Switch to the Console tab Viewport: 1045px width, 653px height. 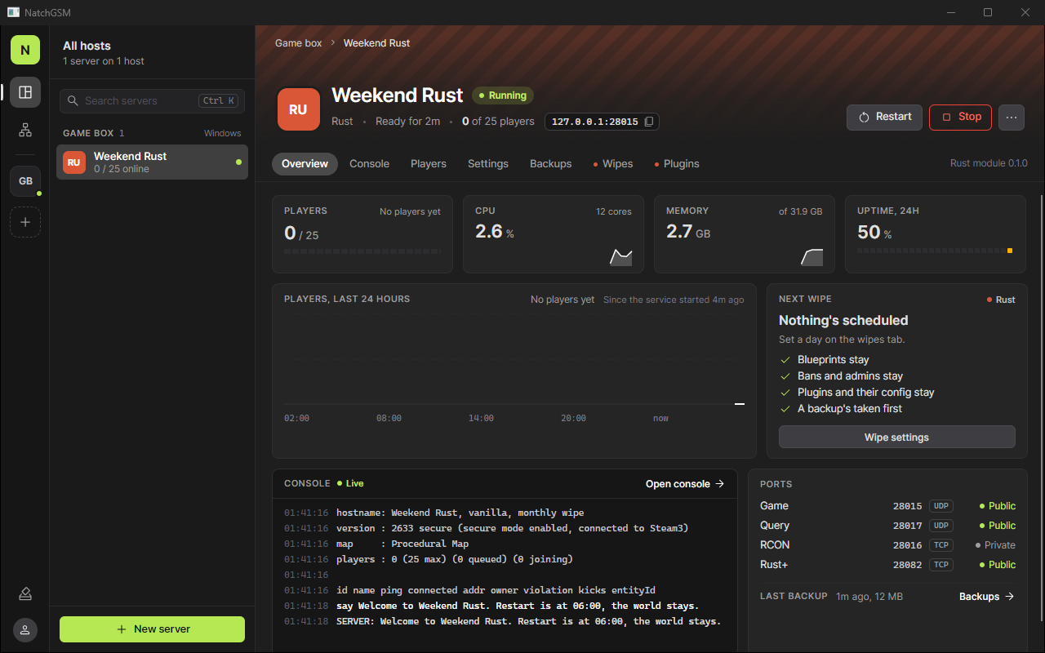tap(369, 164)
